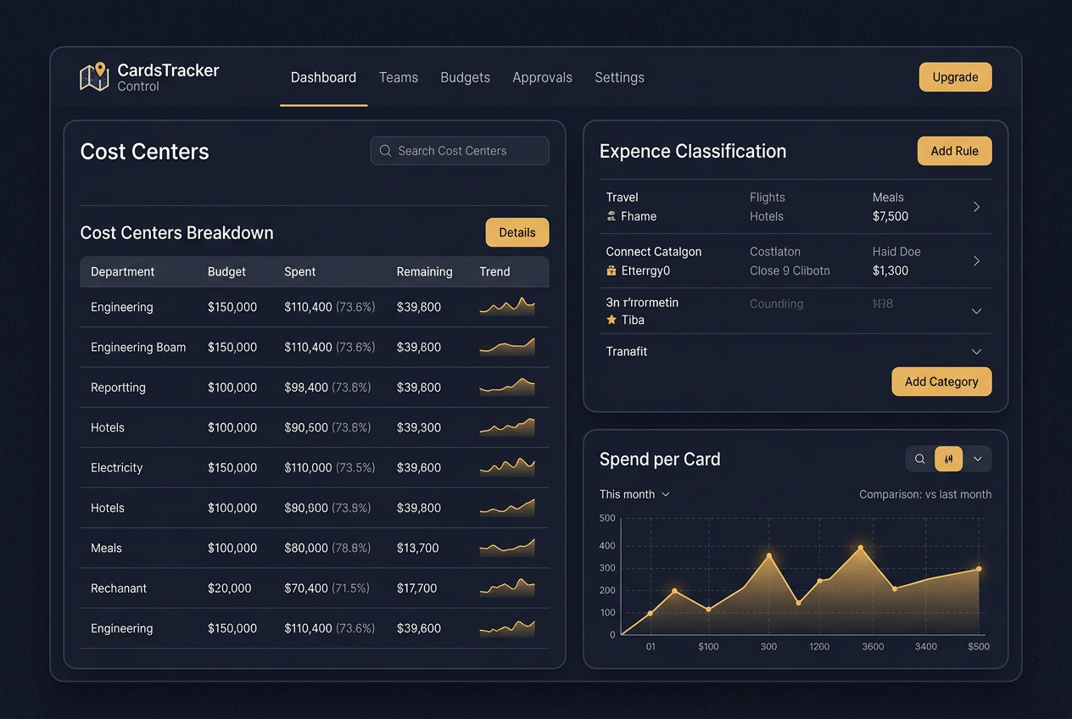Click the CardsTracker map logo icon
This screenshot has width=1072, height=719.
coord(94,76)
